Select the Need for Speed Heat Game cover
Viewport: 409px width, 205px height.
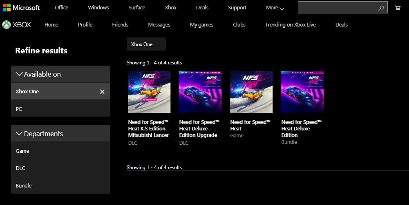pos(251,92)
